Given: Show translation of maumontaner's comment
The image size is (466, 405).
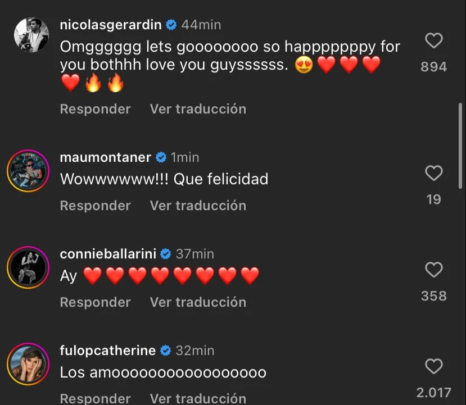Looking at the screenshot, I should [x=198, y=206].
